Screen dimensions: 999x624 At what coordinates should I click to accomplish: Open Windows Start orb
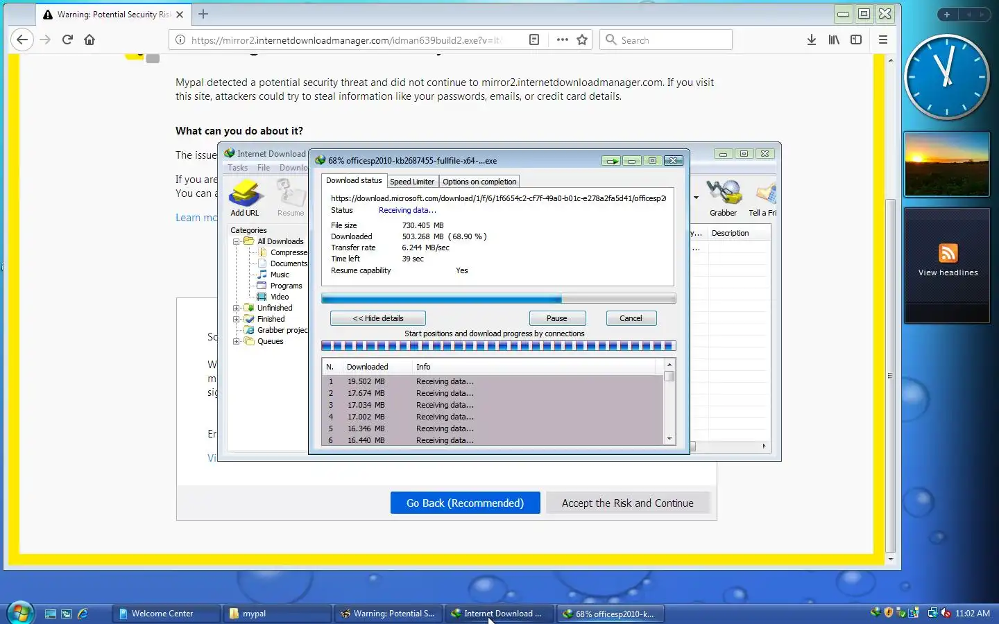click(x=20, y=613)
